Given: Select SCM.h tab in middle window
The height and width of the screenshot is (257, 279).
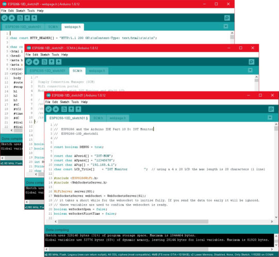Looking at the screenshot, I should (x=77, y=71).
